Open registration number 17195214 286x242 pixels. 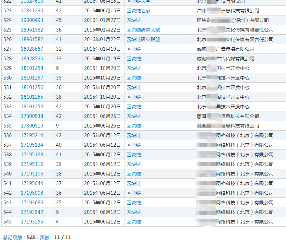pos(29,135)
